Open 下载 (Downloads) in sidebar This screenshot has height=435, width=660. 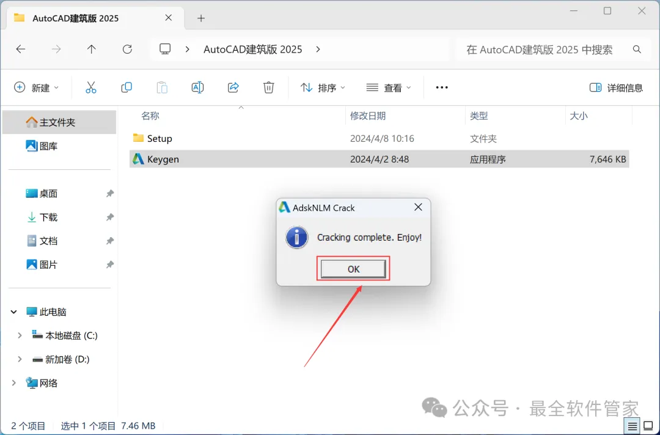(x=59, y=217)
